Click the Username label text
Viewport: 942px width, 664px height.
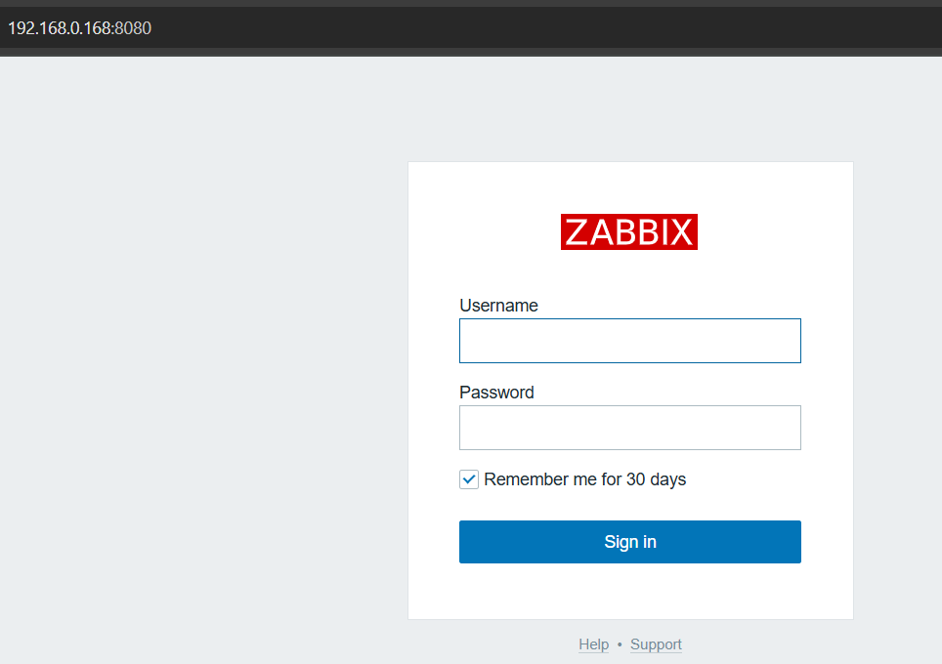pyautogui.click(x=498, y=306)
